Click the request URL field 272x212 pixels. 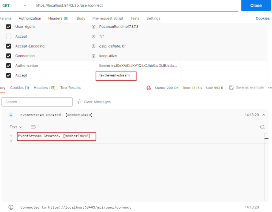pos(135,6)
